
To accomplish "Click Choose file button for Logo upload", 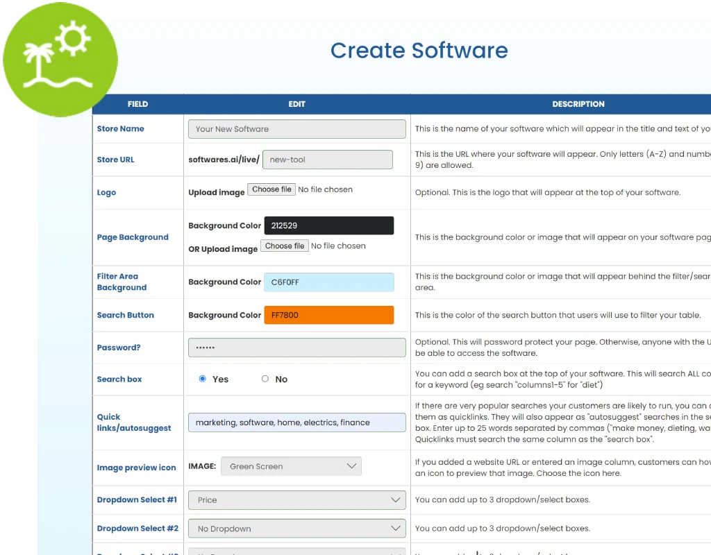I will point(271,189).
